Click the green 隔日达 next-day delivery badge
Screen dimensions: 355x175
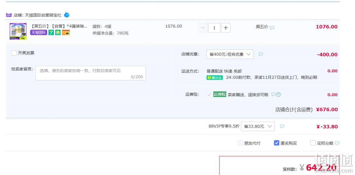pyautogui.click(x=215, y=78)
